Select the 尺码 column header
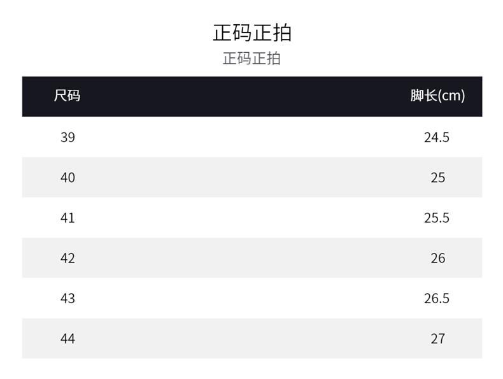Image resolution: width=503 pixels, height=379 pixels. coord(67,96)
